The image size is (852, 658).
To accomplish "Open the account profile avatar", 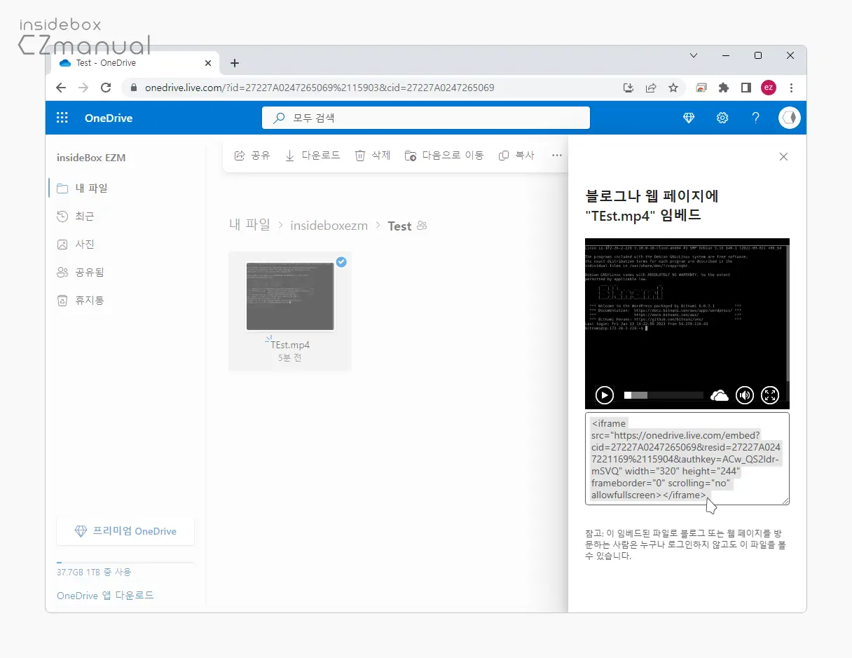I will point(790,118).
